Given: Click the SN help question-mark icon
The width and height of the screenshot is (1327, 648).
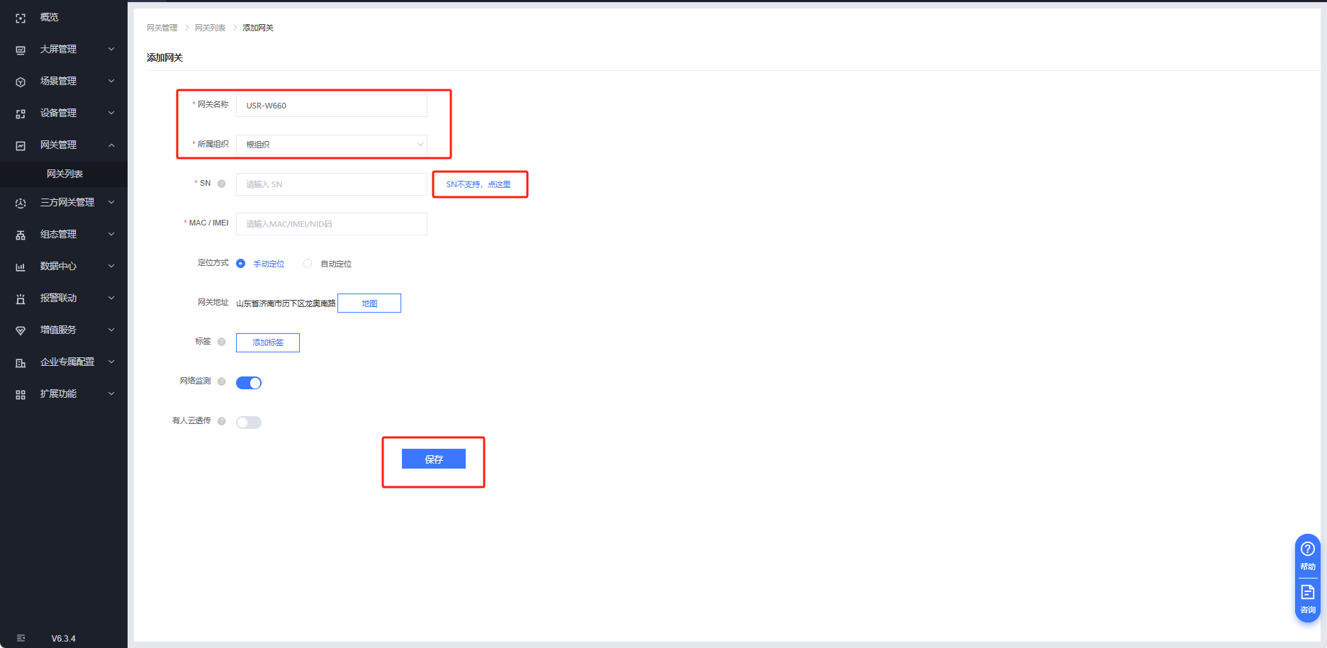Looking at the screenshot, I should point(222,184).
